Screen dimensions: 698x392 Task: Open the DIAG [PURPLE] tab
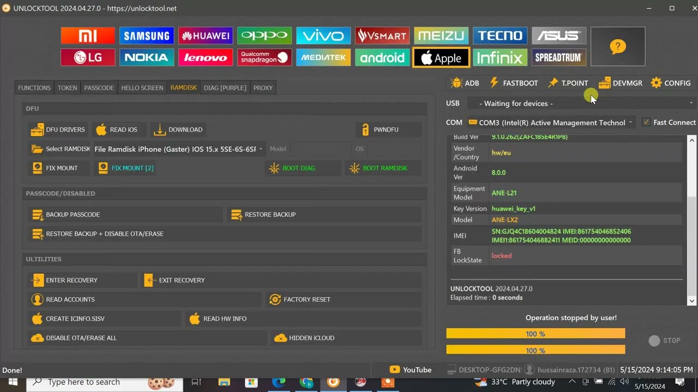(225, 88)
